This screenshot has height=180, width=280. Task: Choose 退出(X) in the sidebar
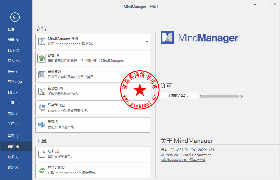coord(13,168)
